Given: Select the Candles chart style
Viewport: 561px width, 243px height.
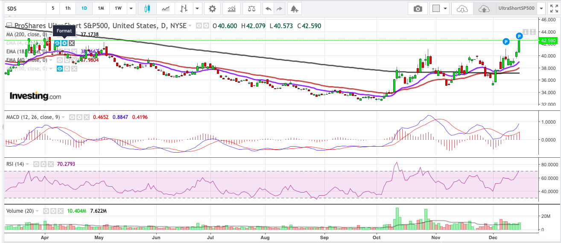Looking at the screenshot, I should click(148, 9).
